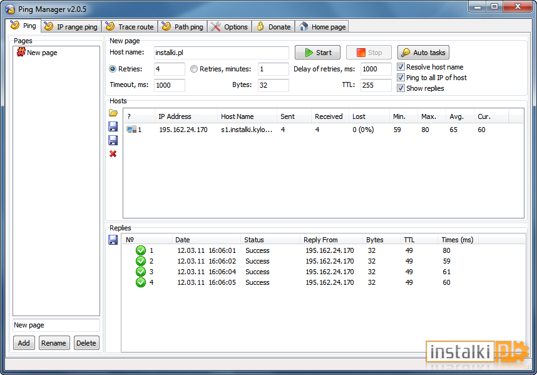The width and height of the screenshot is (537, 375).
Task: Select the Retries, minutes radio button
Action: [194, 69]
